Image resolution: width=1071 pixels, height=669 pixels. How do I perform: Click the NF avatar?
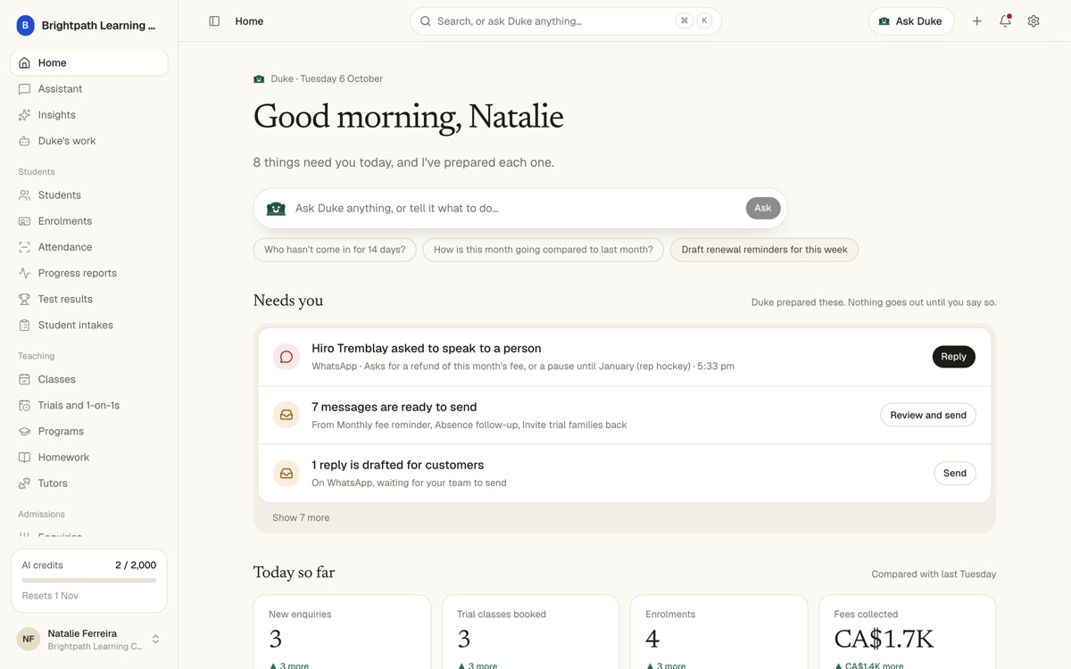29,640
